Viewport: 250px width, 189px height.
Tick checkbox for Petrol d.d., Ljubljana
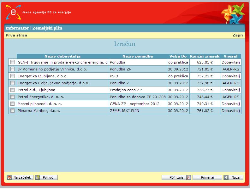12,90
